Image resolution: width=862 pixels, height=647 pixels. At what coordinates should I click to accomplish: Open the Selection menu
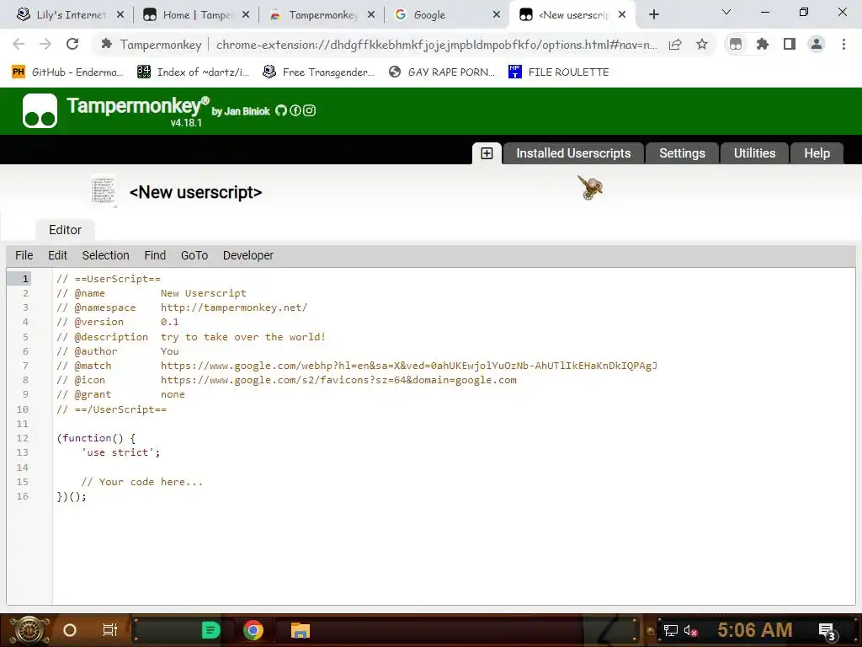[x=105, y=255]
